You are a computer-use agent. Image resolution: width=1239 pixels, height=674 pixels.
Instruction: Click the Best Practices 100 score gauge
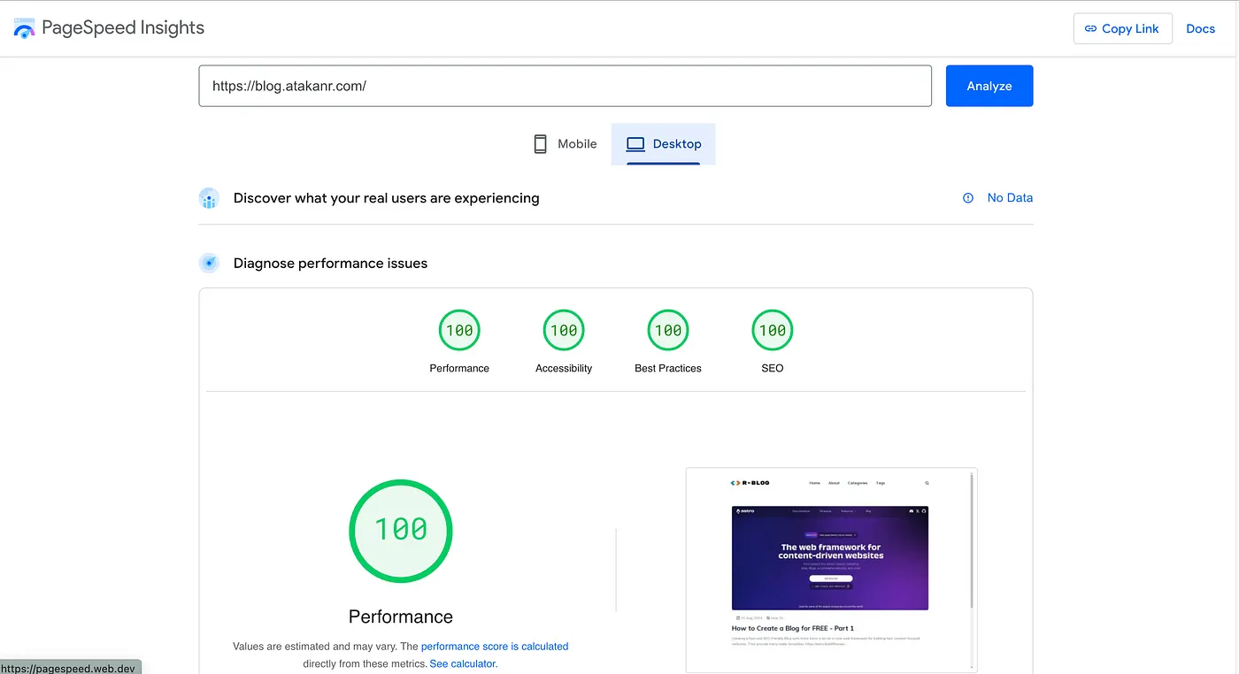667,329
